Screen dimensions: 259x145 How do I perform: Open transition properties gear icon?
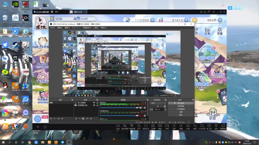(165, 106)
